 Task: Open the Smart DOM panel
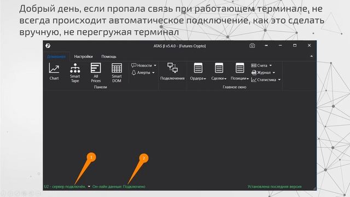click(x=116, y=73)
